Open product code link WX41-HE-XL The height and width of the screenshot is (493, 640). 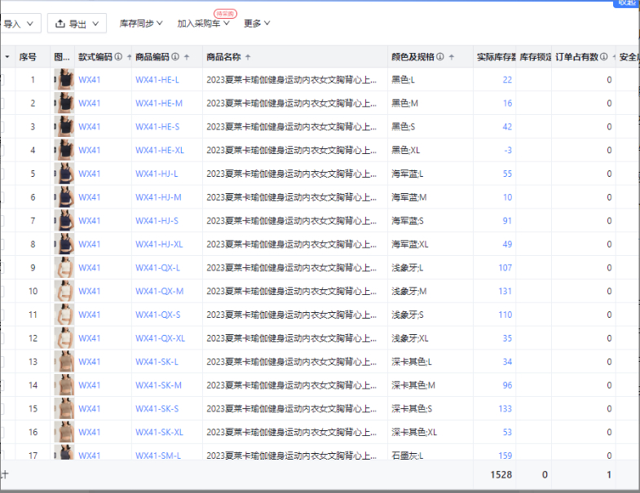click(x=160, y=150)
